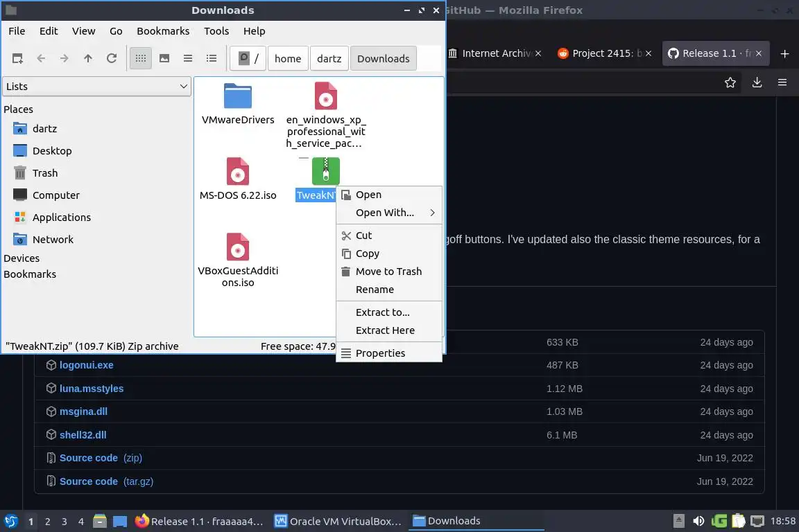Click the root filesystem path button
Image resolution: width=799 pixels, height=532 pixels.
coord(248,59)
